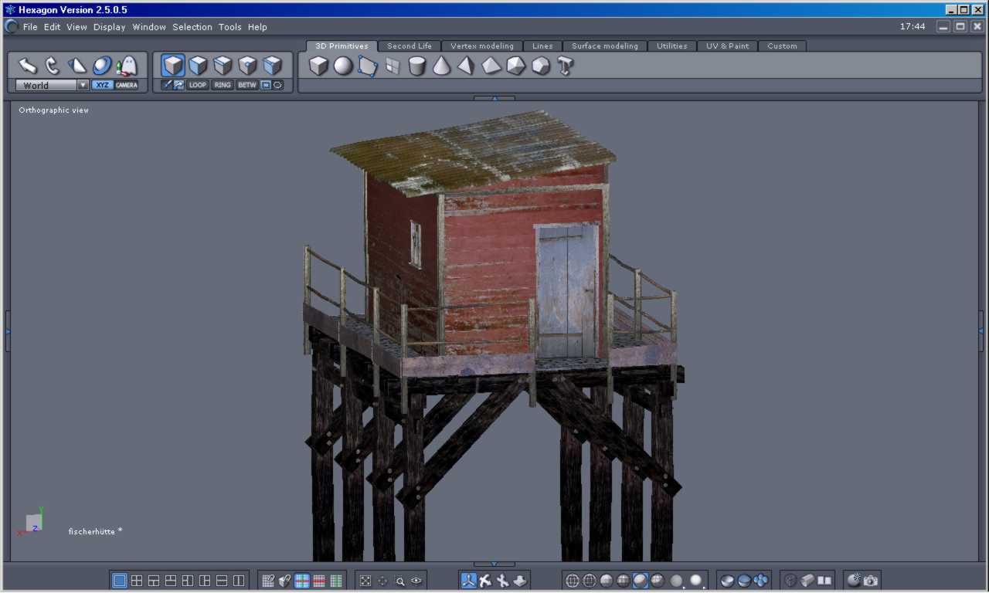Open the Help menu
Image resolution: width=989 pixels, height=593 pixels.
(257, 27)
